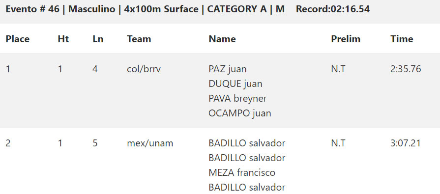Click swimmer name OCAMPO juan
Viewport: 440px width, 194px height.
(x=240, y=113)
